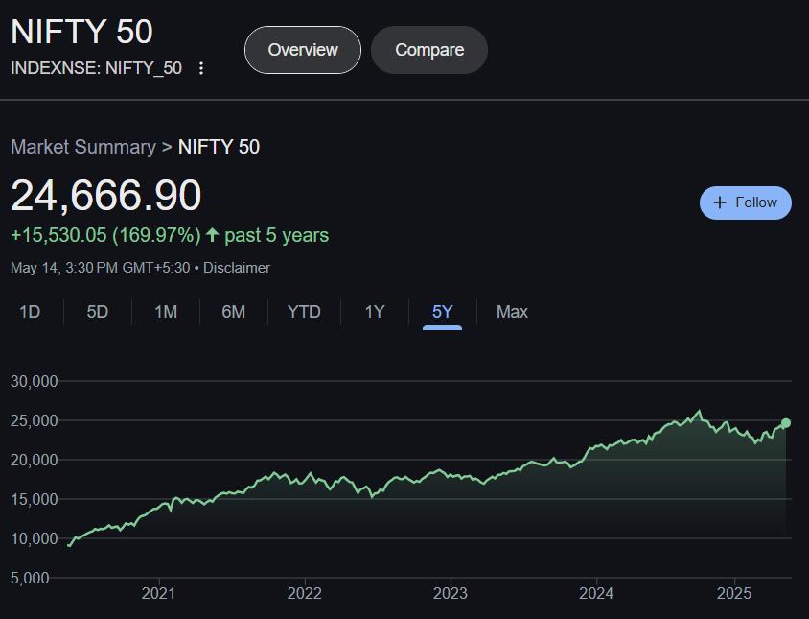Click the 2024 label on chart axis
Screen dimensions: 809x619
tap(596, 593)
